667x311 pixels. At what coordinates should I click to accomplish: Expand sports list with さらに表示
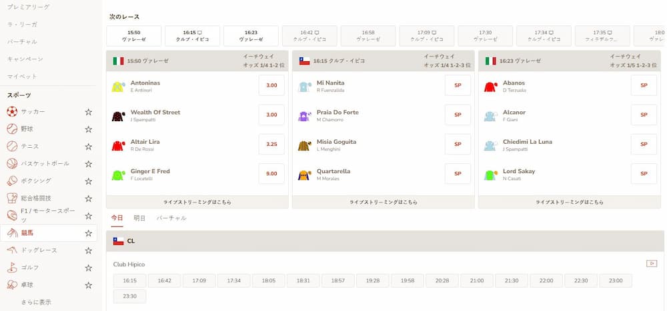pos(35,302)
